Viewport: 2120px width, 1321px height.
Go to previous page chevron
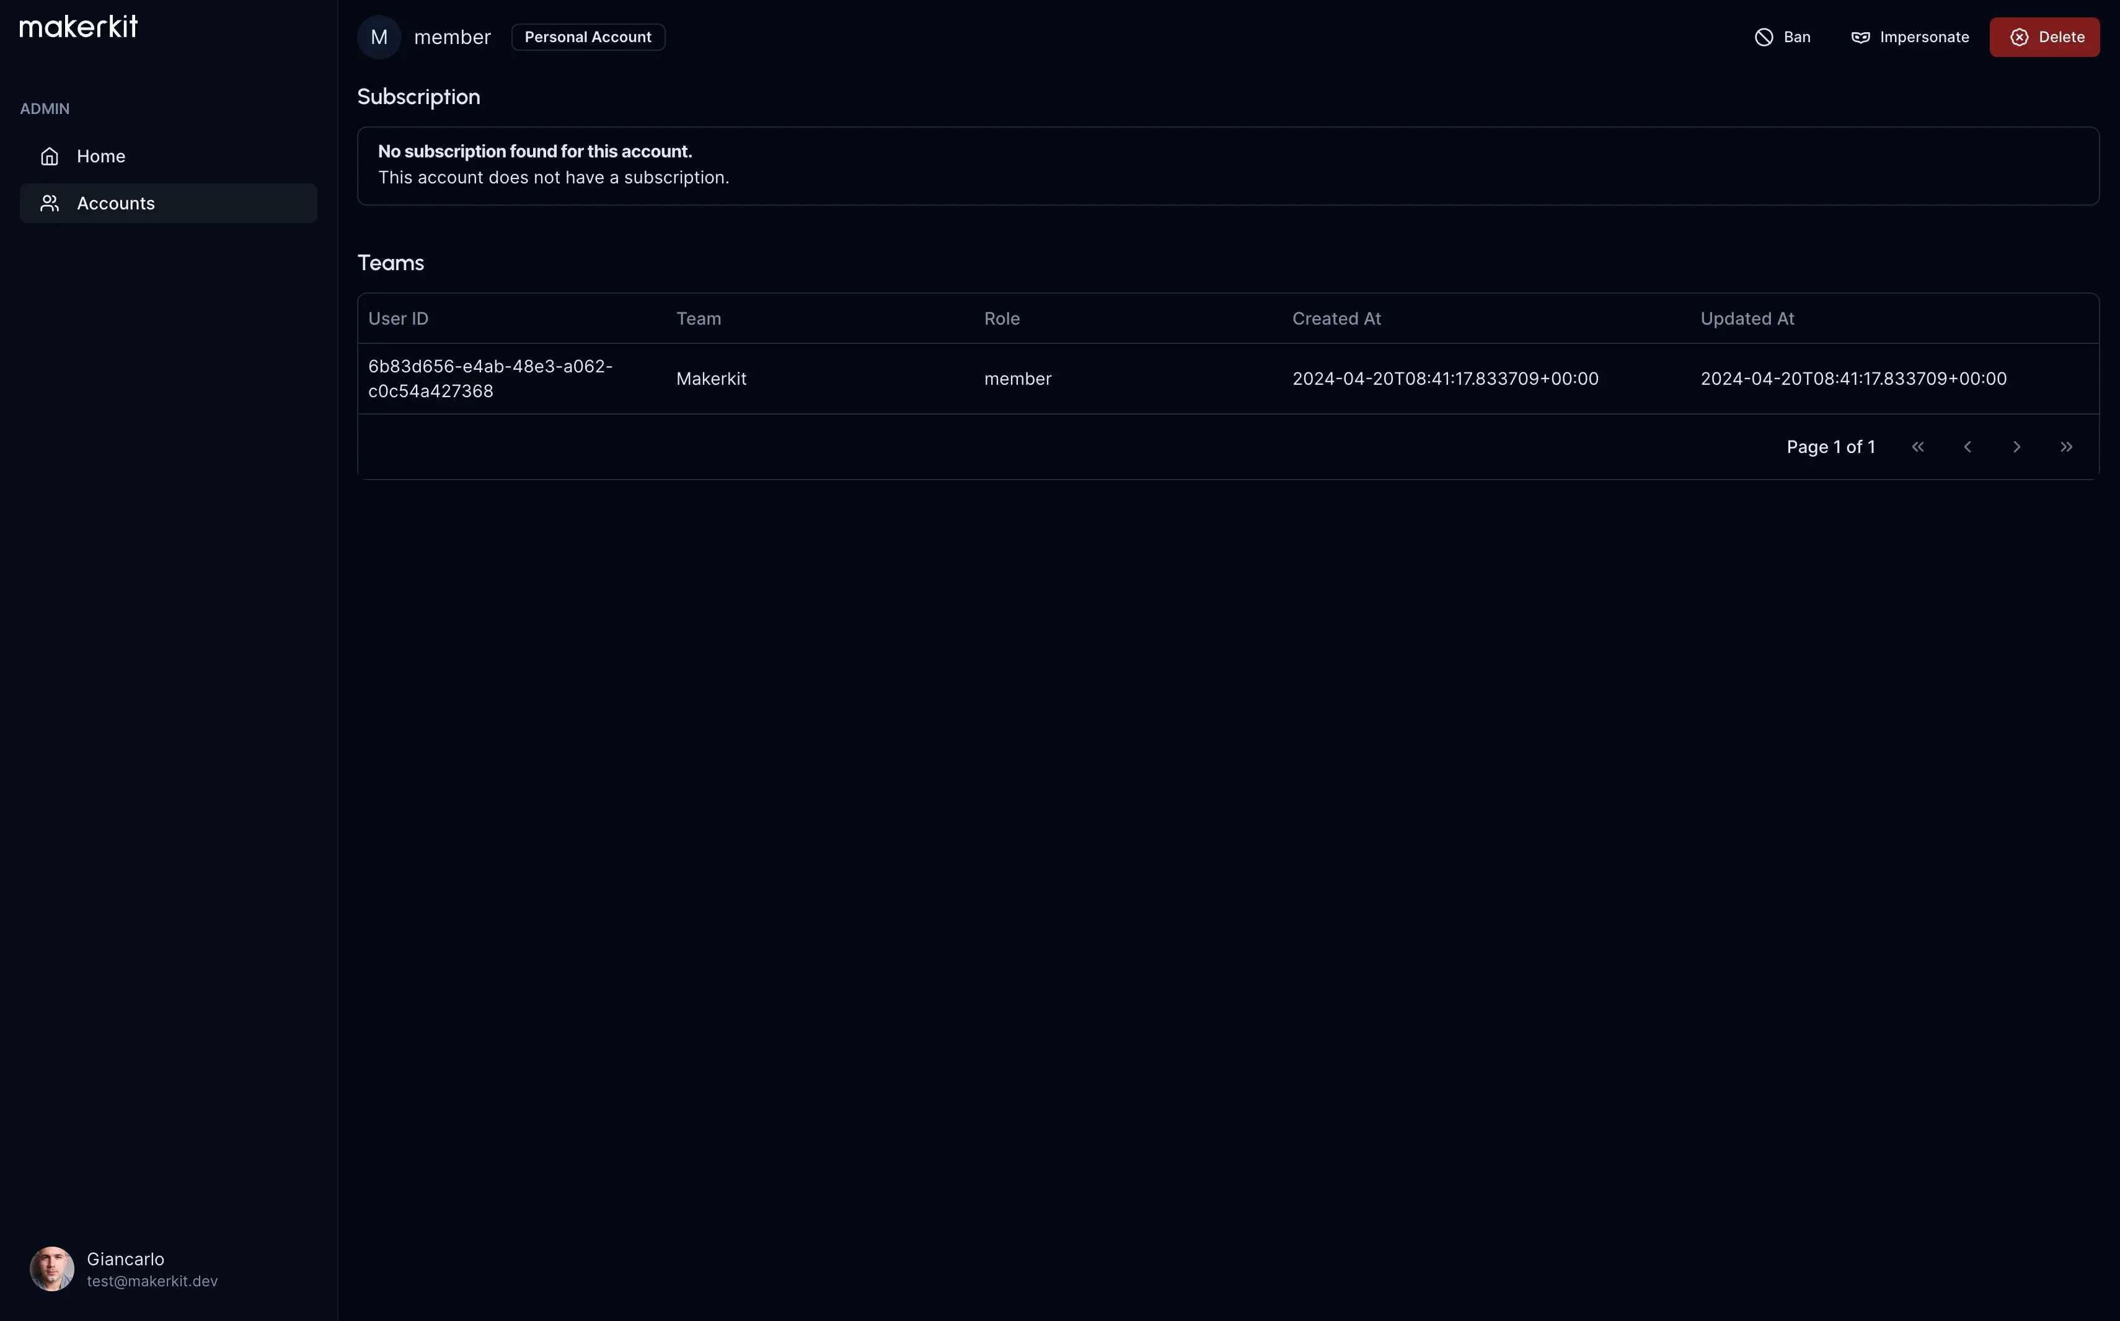[x=1967, y=447]
